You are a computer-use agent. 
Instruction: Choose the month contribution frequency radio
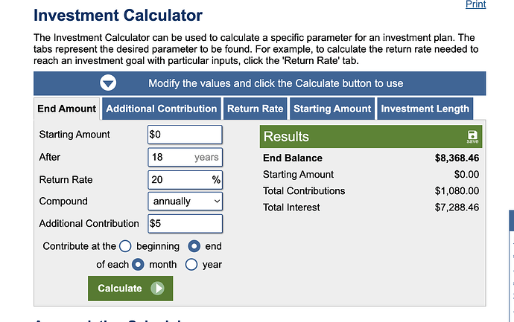pyautogui.click(x=138, y=265)
